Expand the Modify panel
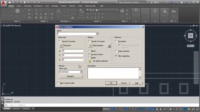The width and height of the screenshot is (200, 112). pyautogui.click(x=44, y=21)
